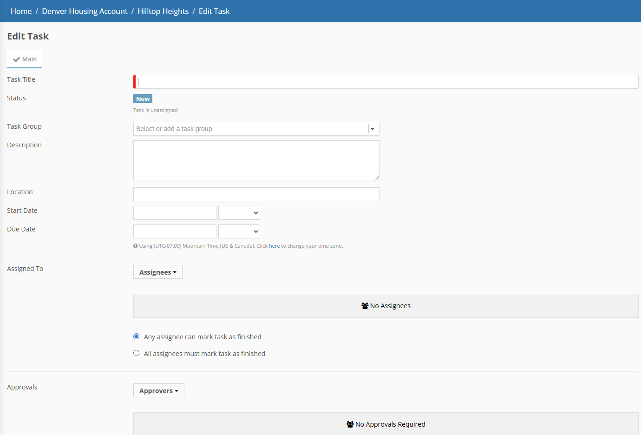
Task: Focus the Location input field
Action: click(x=256, y=194)
